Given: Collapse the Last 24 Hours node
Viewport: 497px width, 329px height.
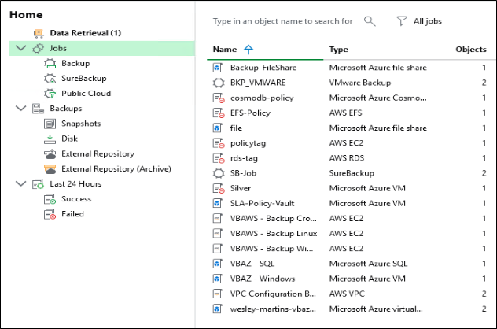Looking at the screenshot, I should (x=21, y=184).
